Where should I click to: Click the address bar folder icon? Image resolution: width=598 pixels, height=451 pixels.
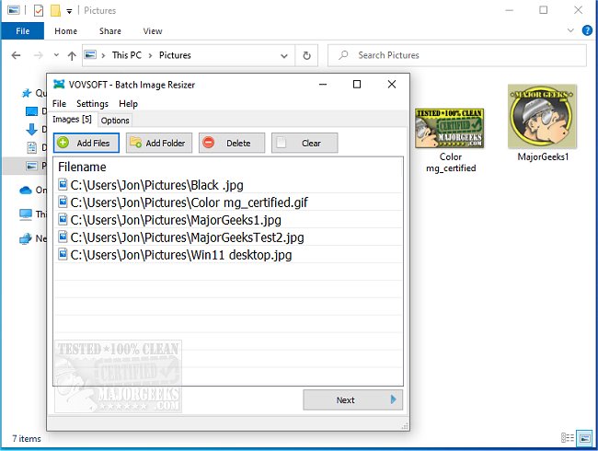pos(90,55)
